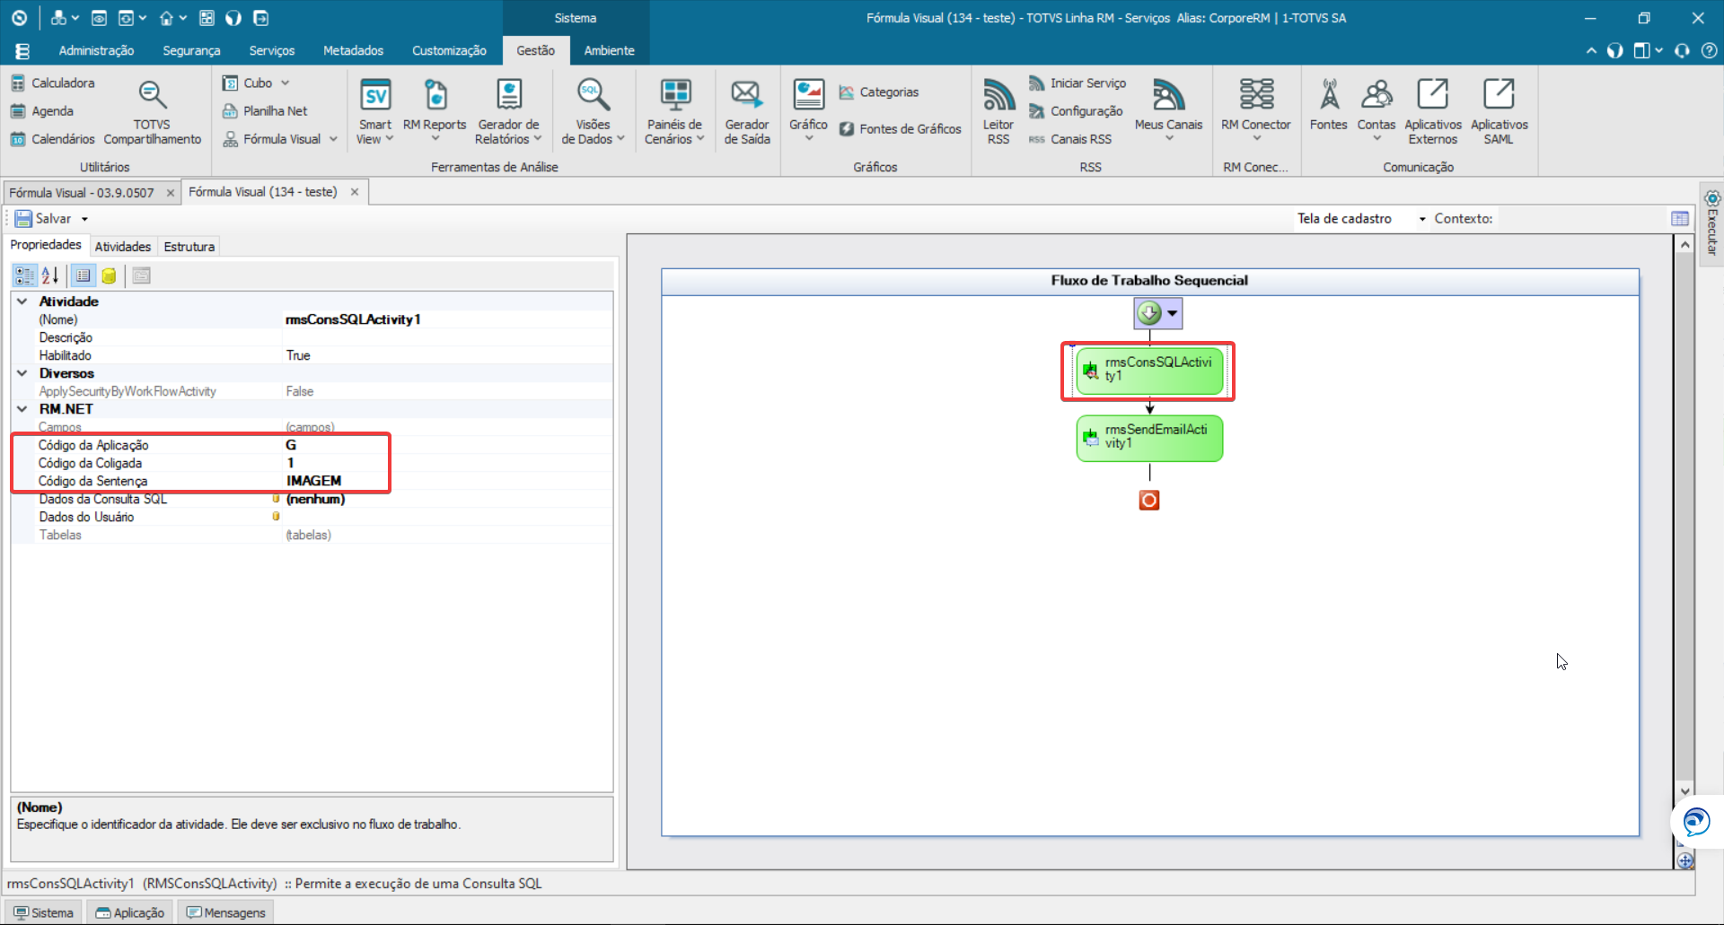Open Canais RSS

[1070, 139]
